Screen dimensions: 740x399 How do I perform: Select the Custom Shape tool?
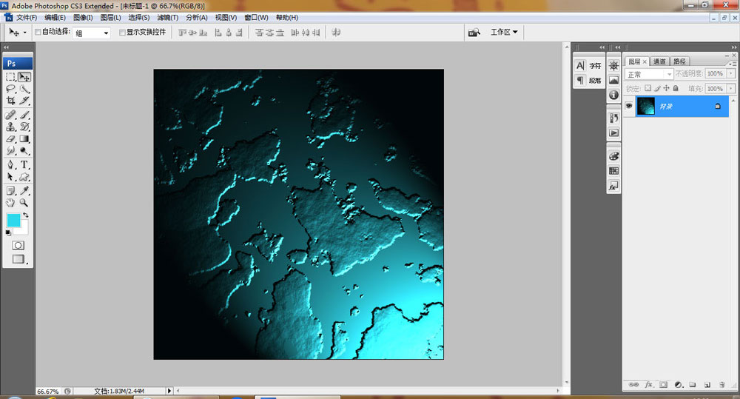(x=24, y=177)
